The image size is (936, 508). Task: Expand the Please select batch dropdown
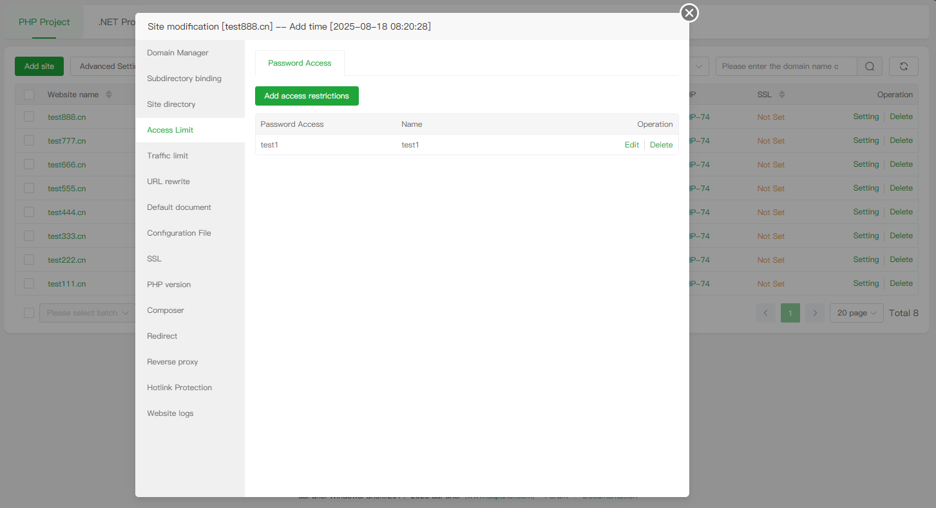pyautogui.click(x=87, y=313)
